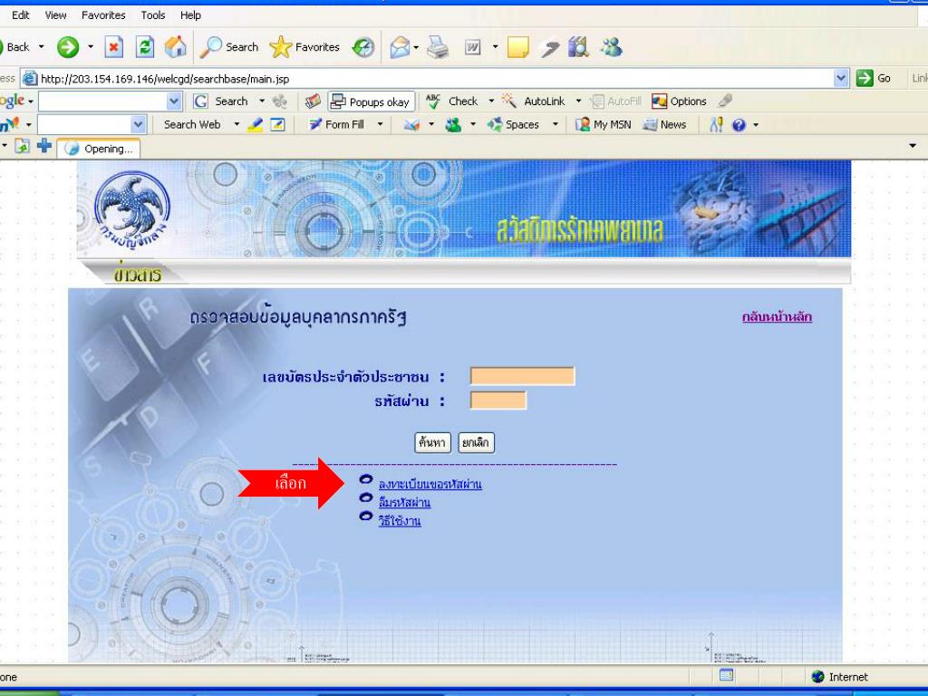The image size is (928, 696).
Task: Focus the เลขบัตรประจำตัวประชาชน input field
Action: (x=523, y=376)
